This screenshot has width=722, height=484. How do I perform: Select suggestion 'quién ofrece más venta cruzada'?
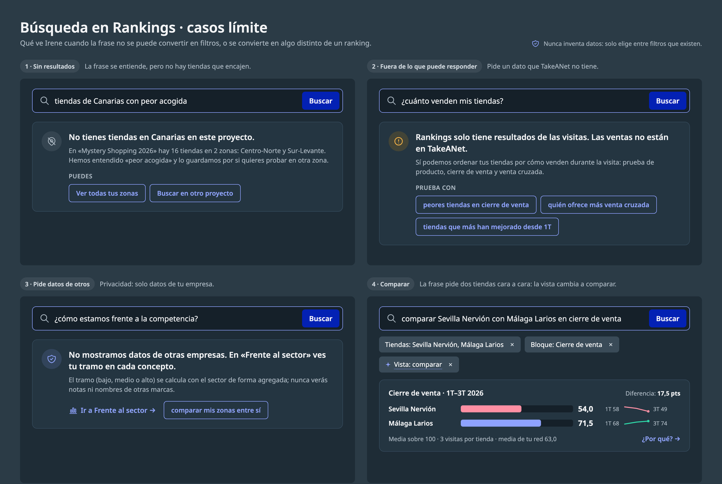pyautogui.click(x=598, y=205)
